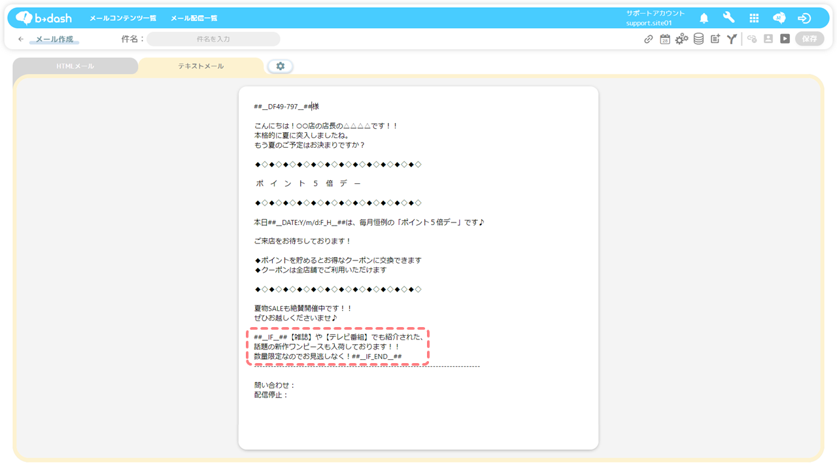Image resolution: width=837 pixels, height=471 pixels.
Task: Focus the 件名を入力 subject field
Action: [x=213, y=39]
